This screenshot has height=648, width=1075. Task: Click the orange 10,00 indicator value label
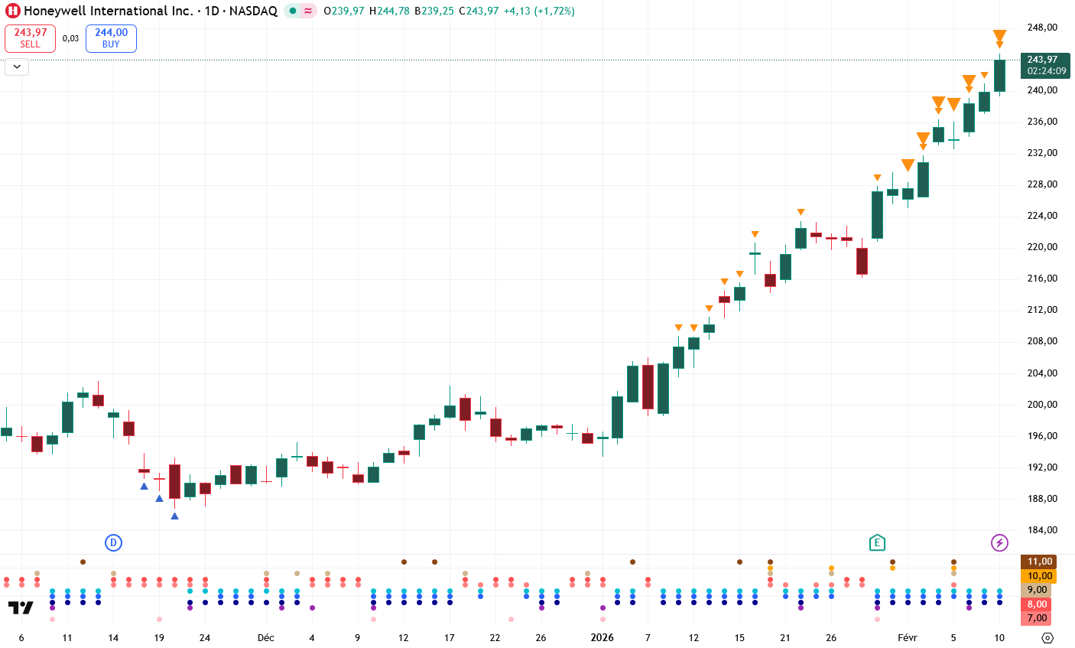(x=1039, y=576)
